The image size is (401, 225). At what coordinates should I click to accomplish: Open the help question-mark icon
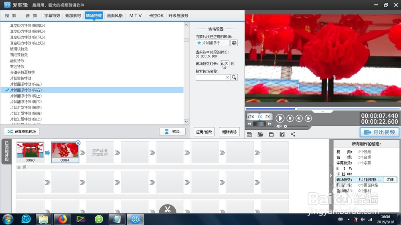pos(282,134)
